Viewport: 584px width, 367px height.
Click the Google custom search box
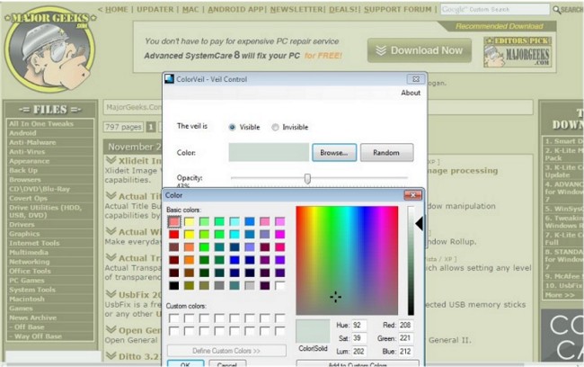click(495, 9)
